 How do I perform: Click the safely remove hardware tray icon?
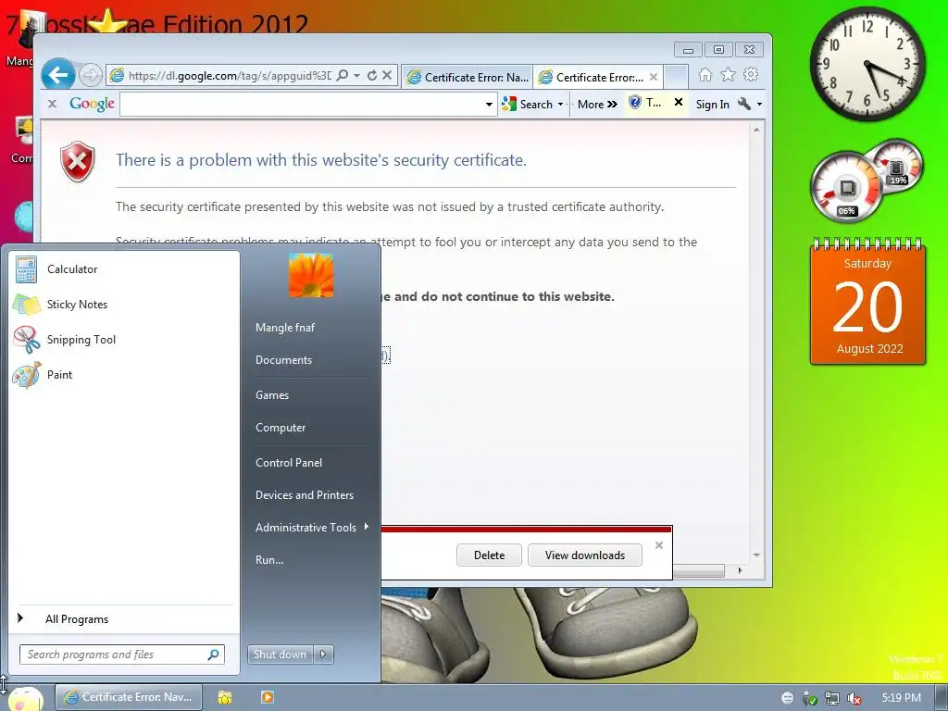[x=809, y=699]
